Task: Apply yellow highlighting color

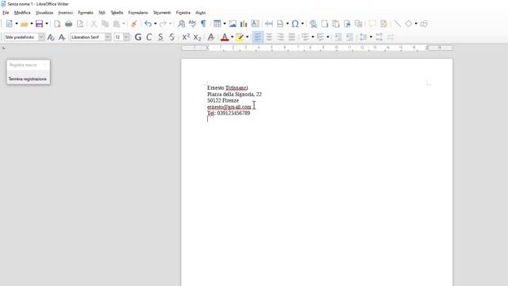Action: [240, 37]
